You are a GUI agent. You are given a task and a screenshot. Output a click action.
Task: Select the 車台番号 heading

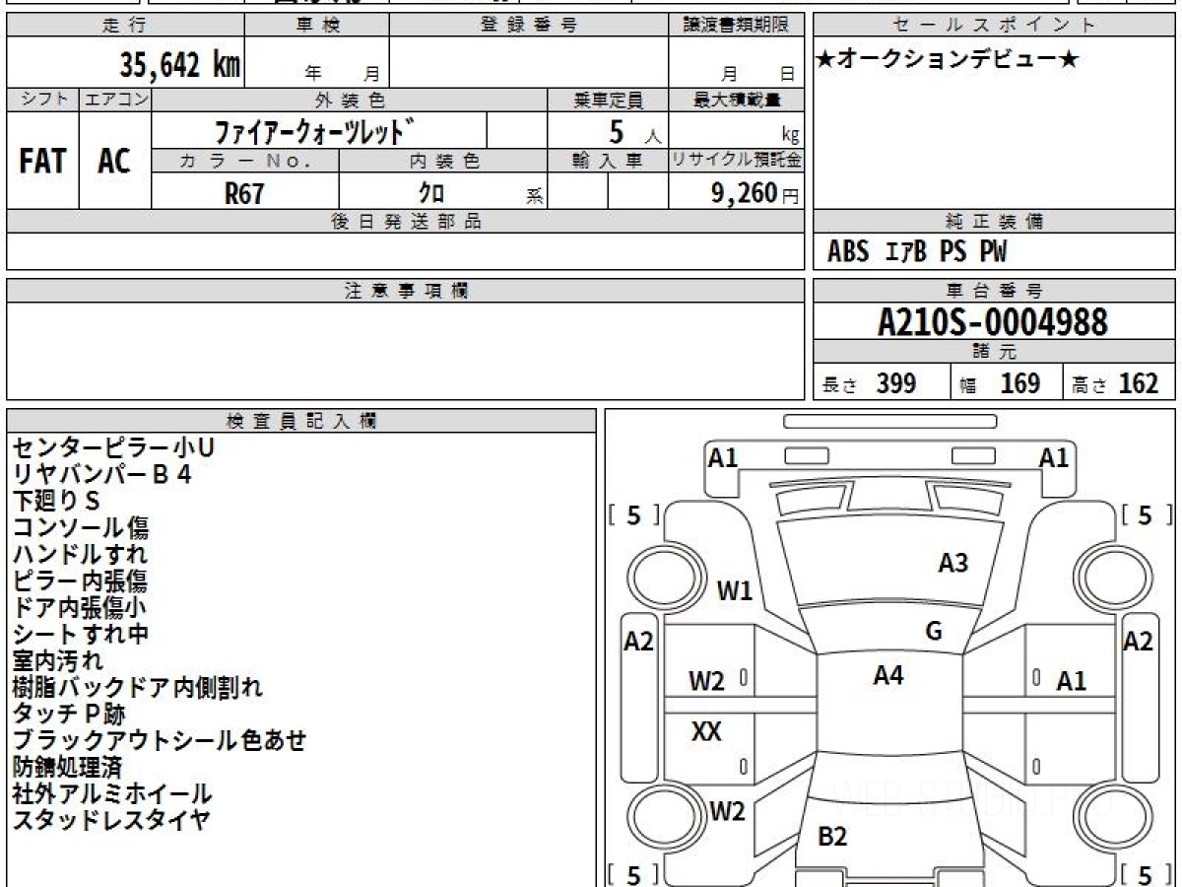coord(995,291)
